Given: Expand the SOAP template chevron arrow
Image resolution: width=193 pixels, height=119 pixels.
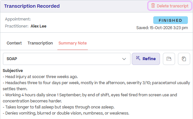Looking at the screenshot, I should 124,59.
